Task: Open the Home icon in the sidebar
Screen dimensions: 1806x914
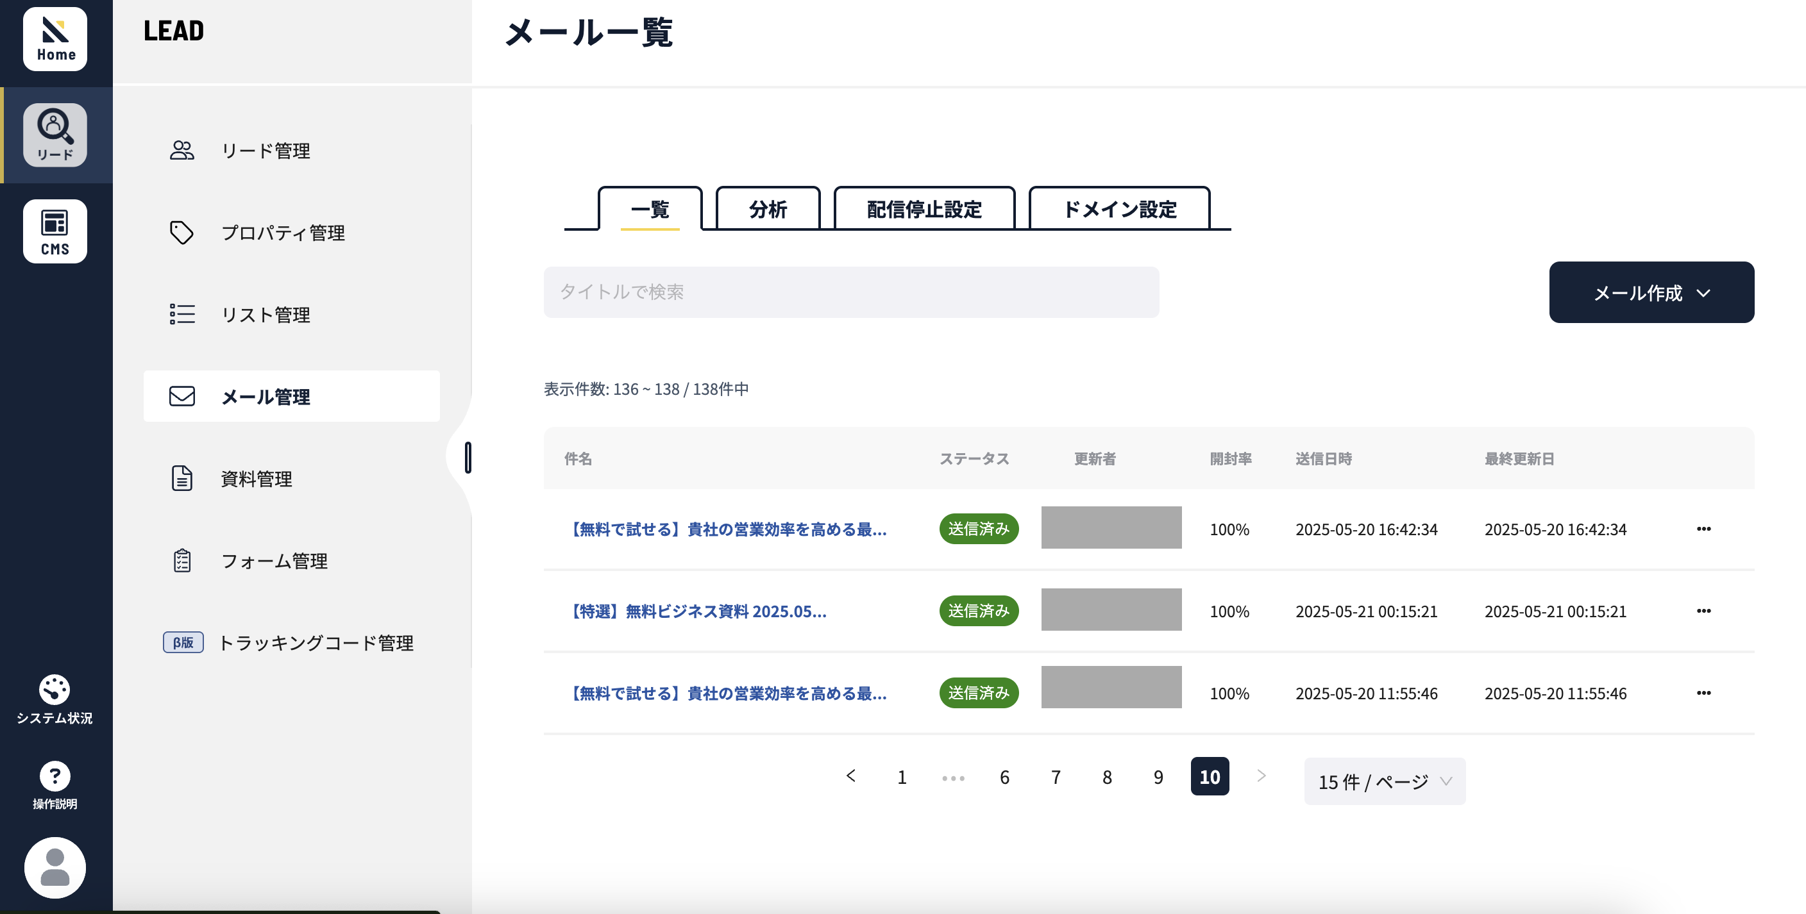Action: click(55, 38)
